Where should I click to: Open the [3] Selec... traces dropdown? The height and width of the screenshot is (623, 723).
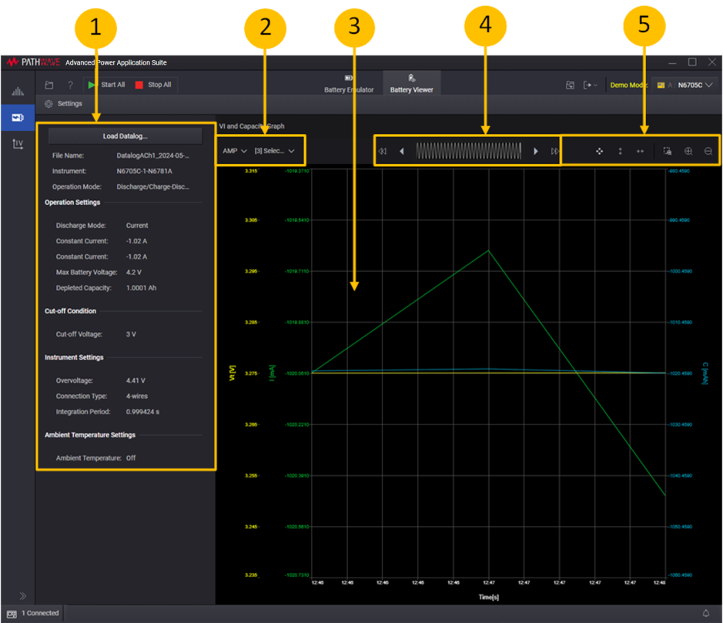274,151
